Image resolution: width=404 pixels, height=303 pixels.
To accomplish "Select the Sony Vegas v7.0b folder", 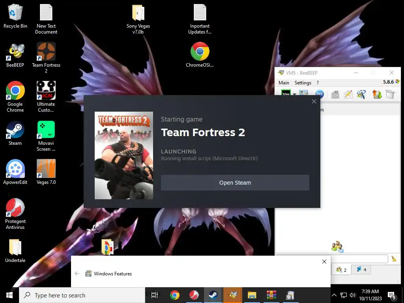I will [x=138, y=19].
